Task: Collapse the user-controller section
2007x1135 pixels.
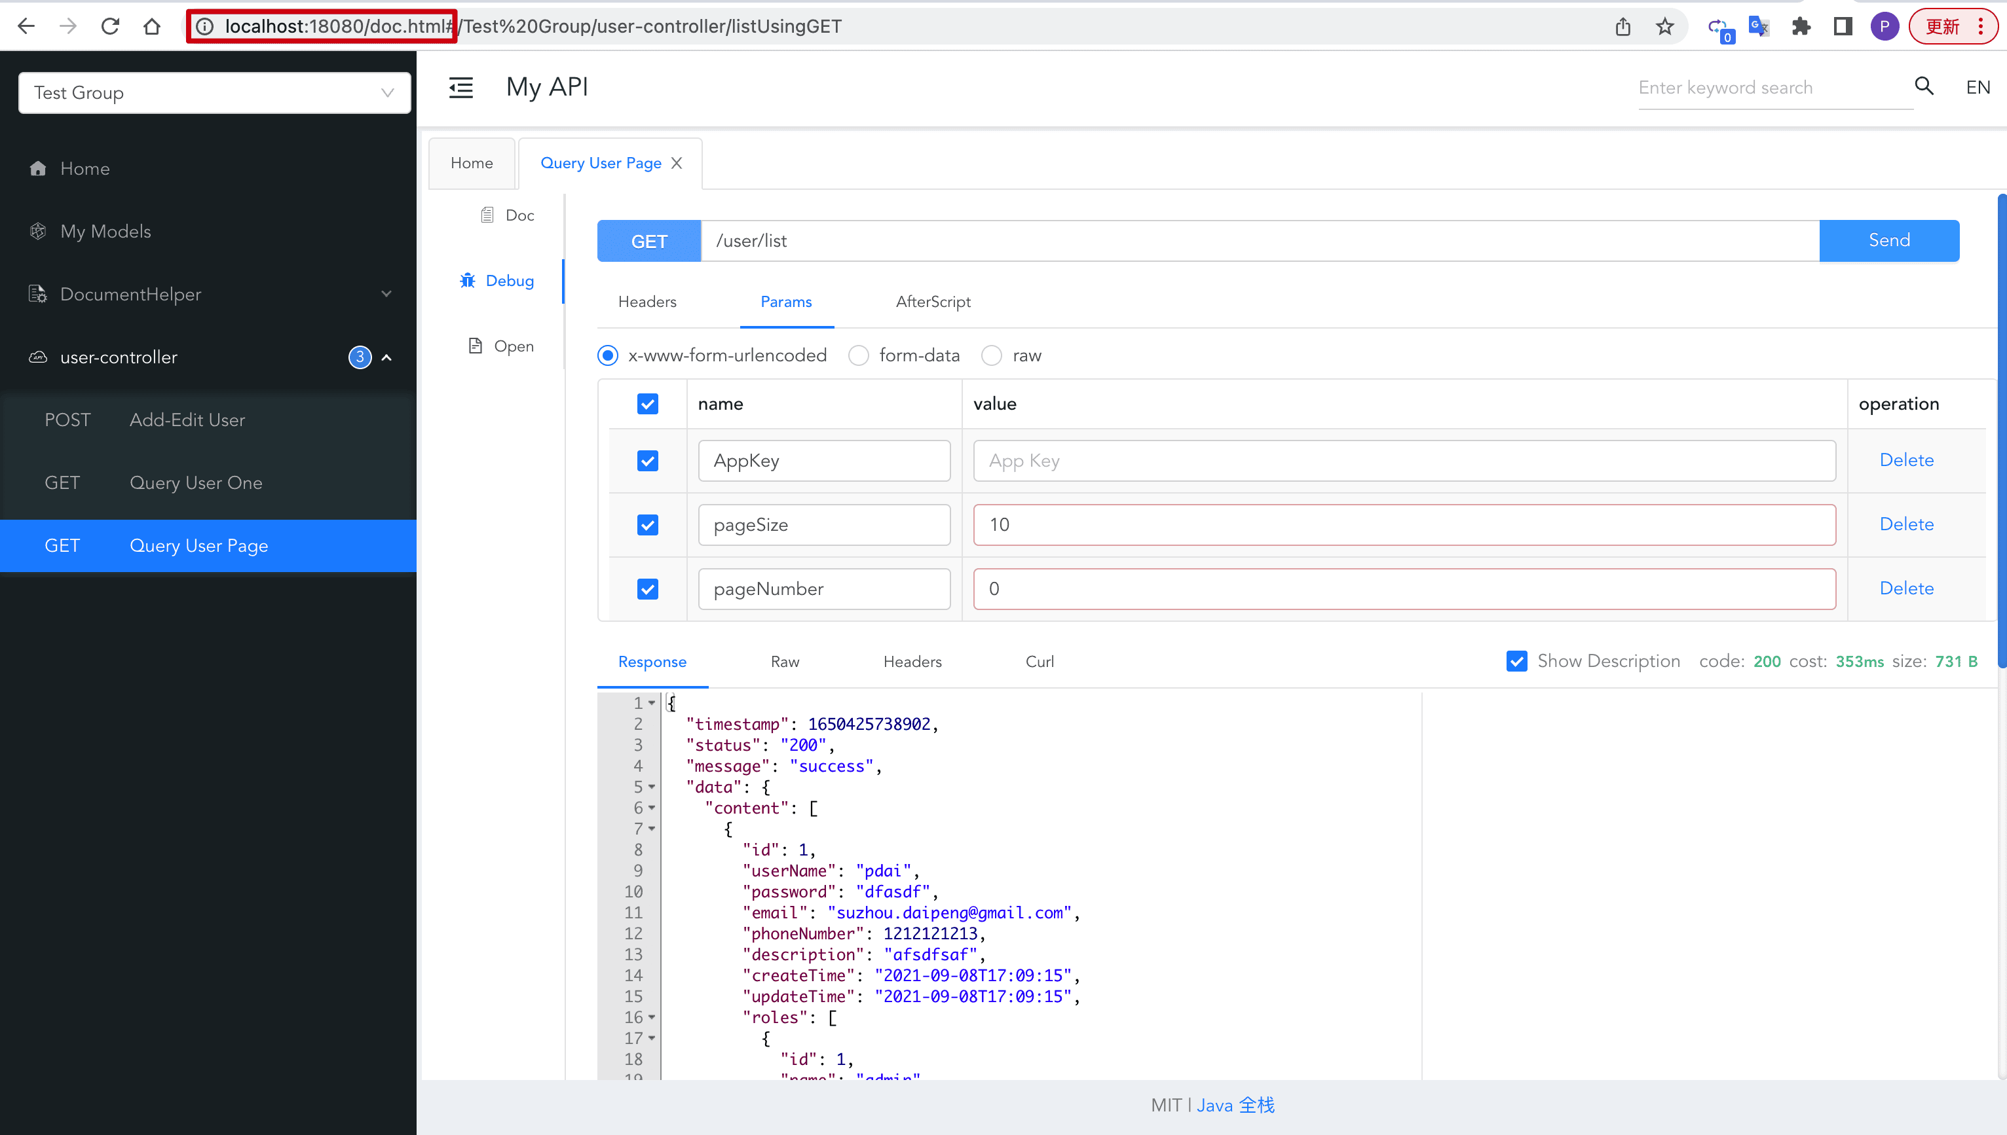Action: tap(386, 357)
